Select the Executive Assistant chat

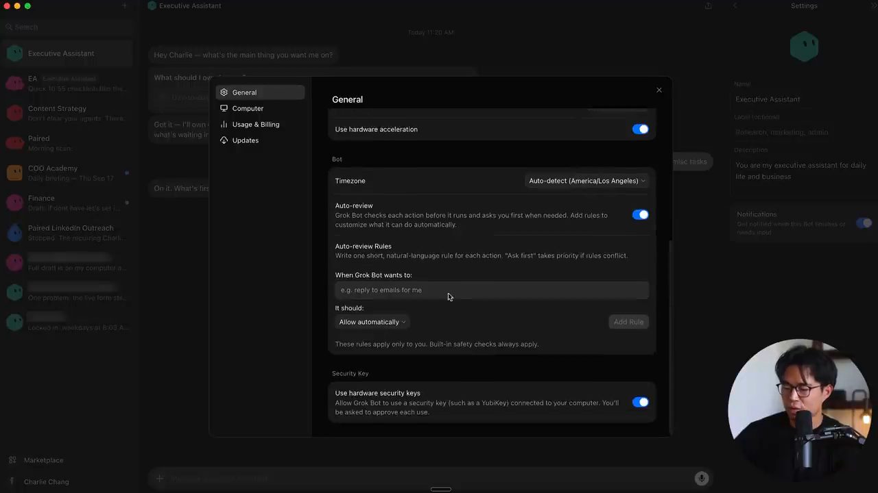pyautogui.click(x=67, y=53)
